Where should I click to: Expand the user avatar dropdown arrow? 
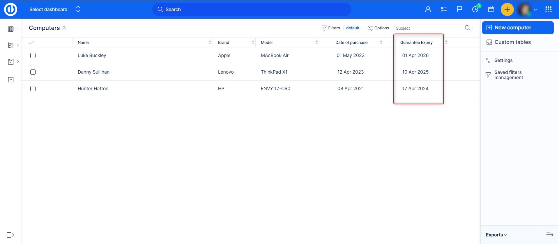coord(535,9)
